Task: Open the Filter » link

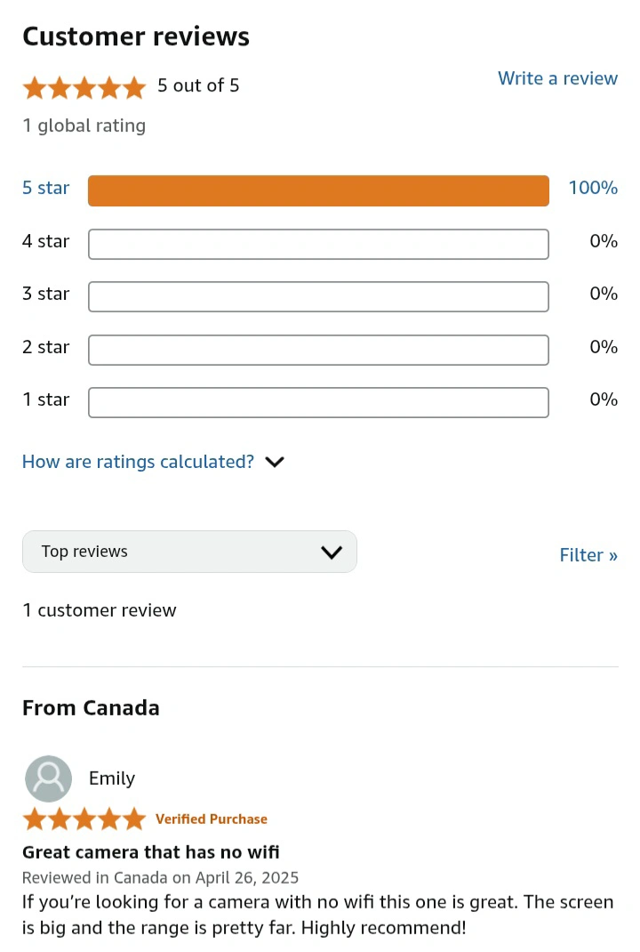Action: pos(588,555)
